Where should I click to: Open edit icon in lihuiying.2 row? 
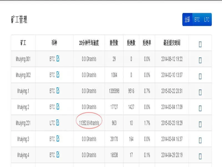point(58,107)
